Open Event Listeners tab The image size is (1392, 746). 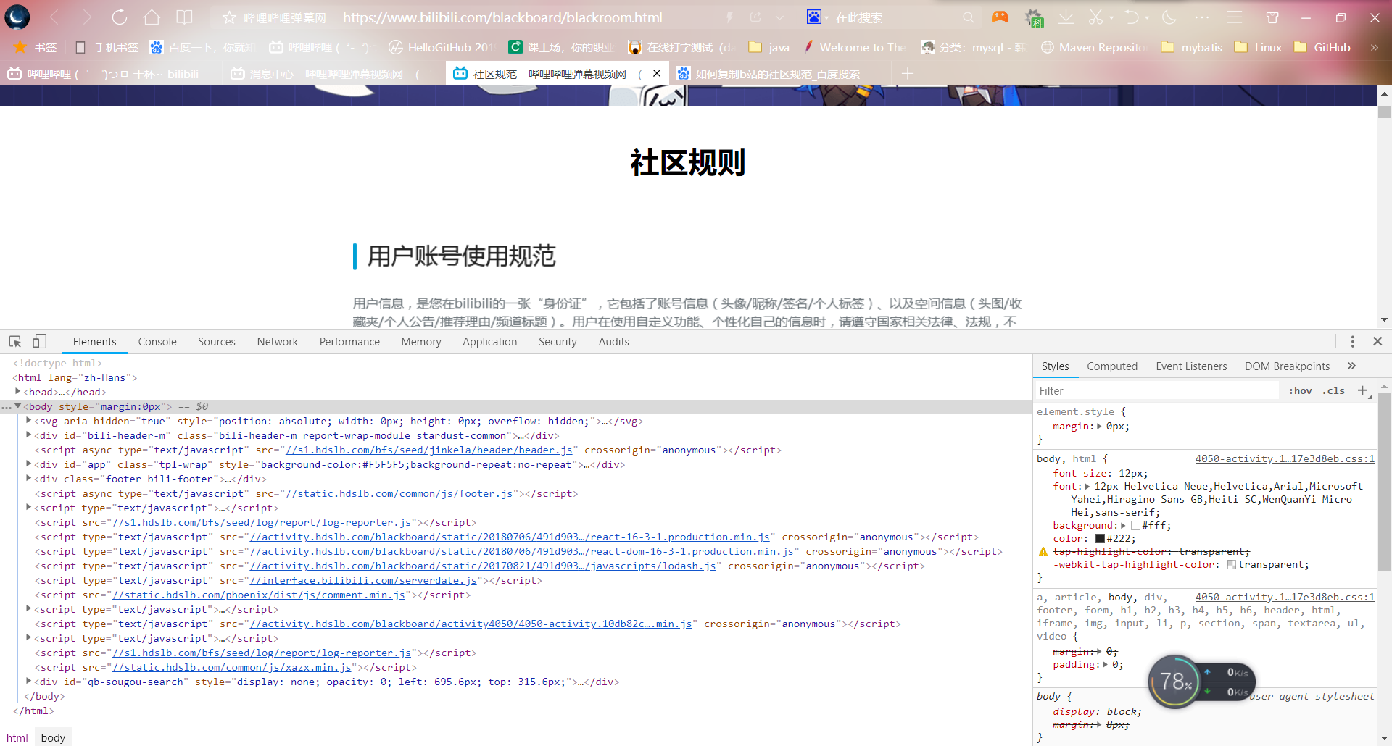coord(1191,366)
